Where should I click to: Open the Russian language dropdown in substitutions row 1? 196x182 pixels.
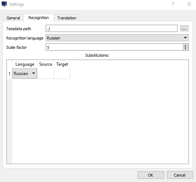coord(24,74)
